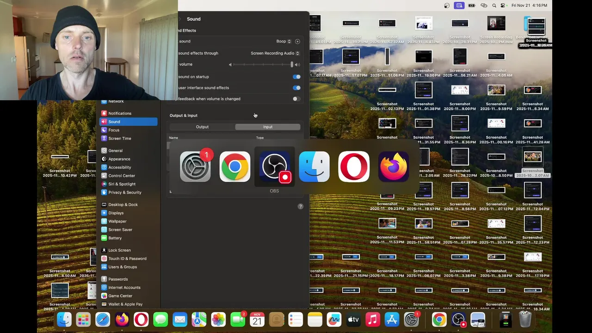Open Appearance settings pane

tap(128, 159)
